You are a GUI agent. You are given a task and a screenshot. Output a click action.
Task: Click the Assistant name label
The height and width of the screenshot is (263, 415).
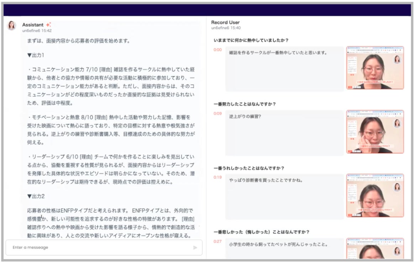(x=32, y=25)
